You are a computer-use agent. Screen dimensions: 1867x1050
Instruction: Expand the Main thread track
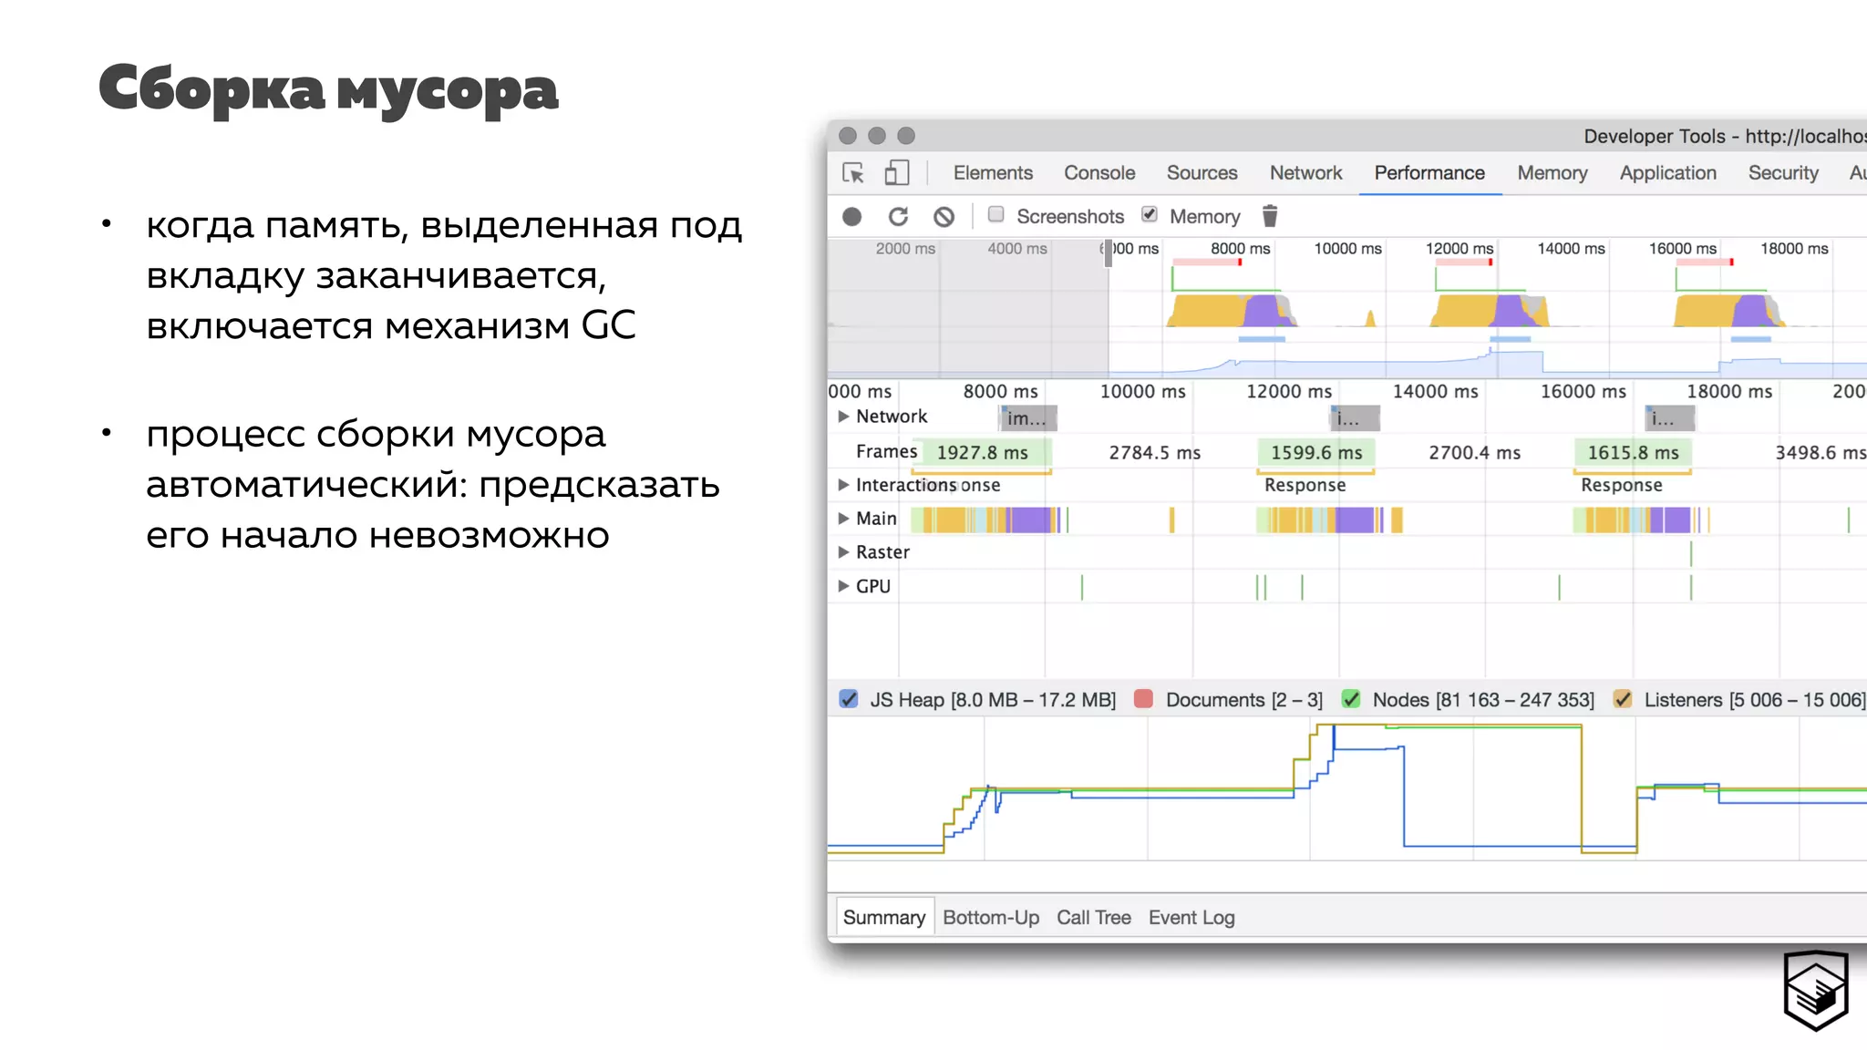point(843,519)
